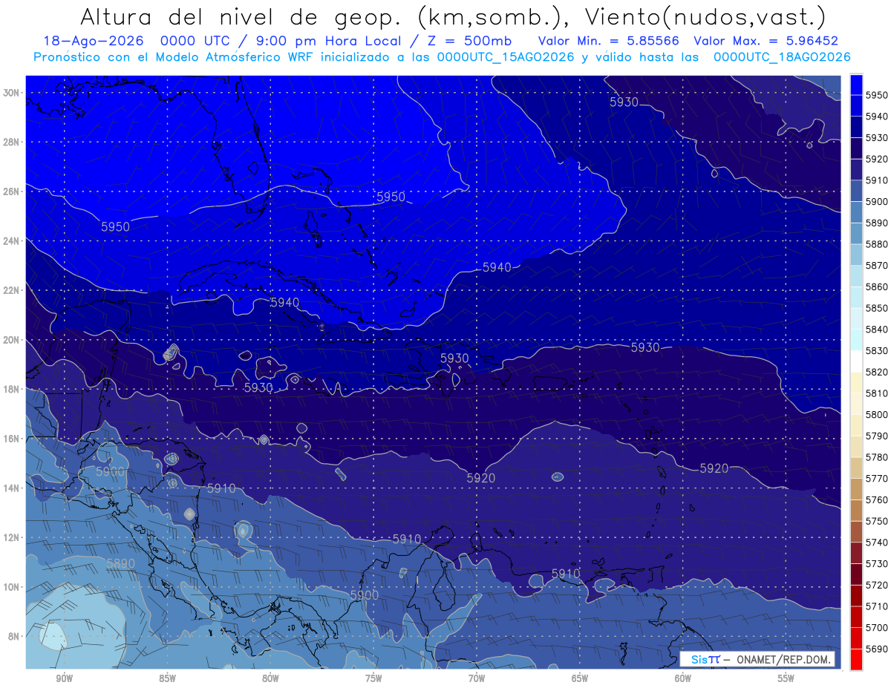
Task: Click the '5750' value on the color scale
Action: [876, 522]
